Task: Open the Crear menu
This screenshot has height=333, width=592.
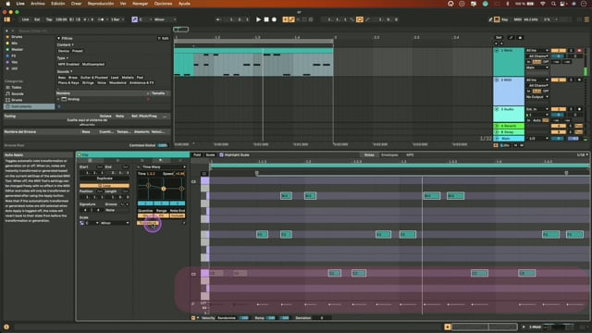Action: tap(76, 4)
